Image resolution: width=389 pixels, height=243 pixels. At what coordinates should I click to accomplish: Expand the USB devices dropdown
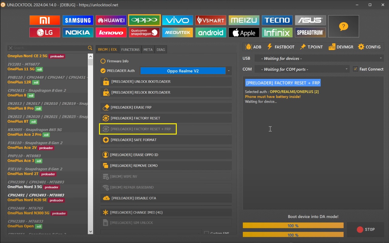[319, 58]
